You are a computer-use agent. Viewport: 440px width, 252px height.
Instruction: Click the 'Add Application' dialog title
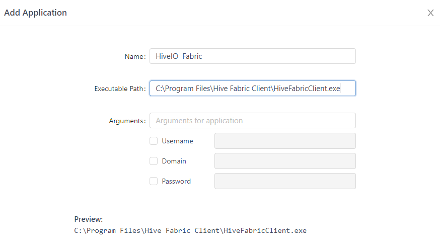point(35,13)
